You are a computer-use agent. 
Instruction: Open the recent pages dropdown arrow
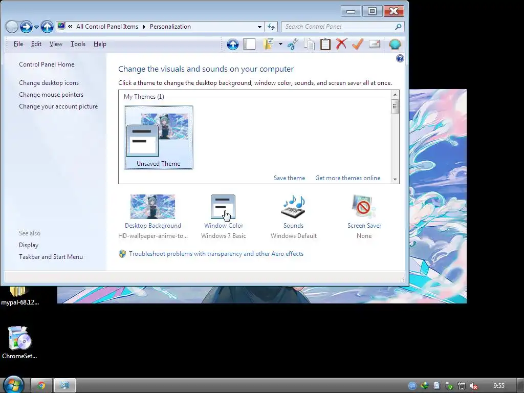coord(36,27)
